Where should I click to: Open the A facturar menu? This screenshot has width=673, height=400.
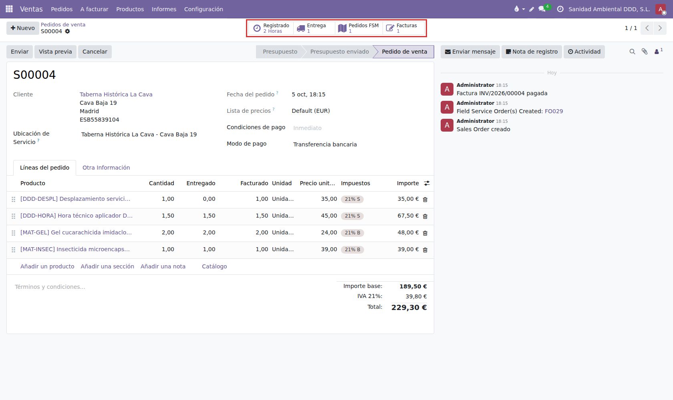pos(94,9)
